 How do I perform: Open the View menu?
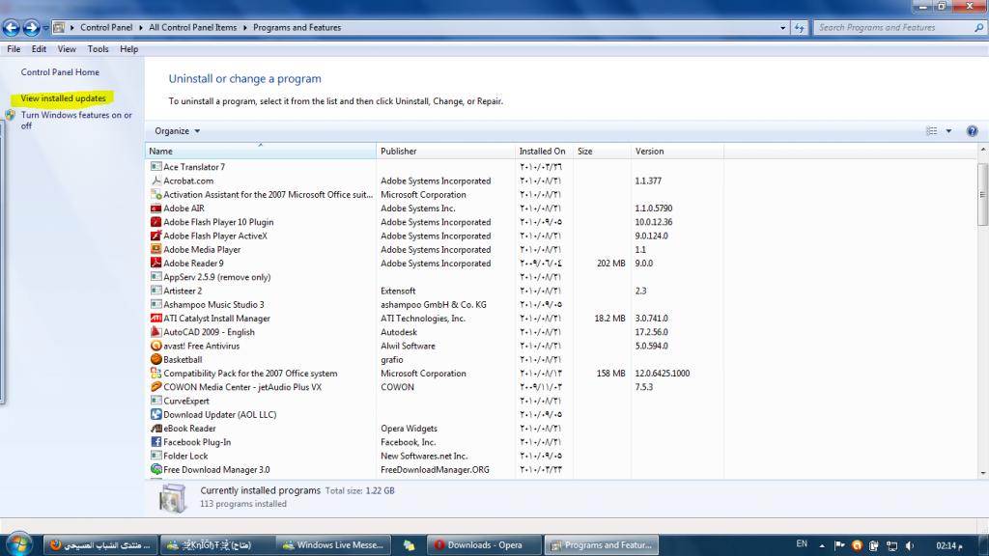(x=67, y=49)
